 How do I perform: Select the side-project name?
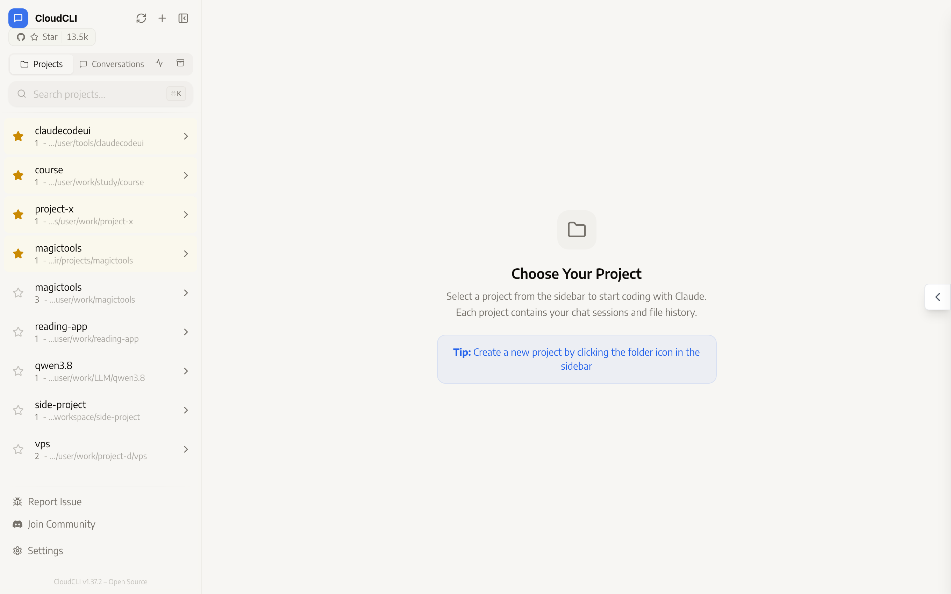60,405
